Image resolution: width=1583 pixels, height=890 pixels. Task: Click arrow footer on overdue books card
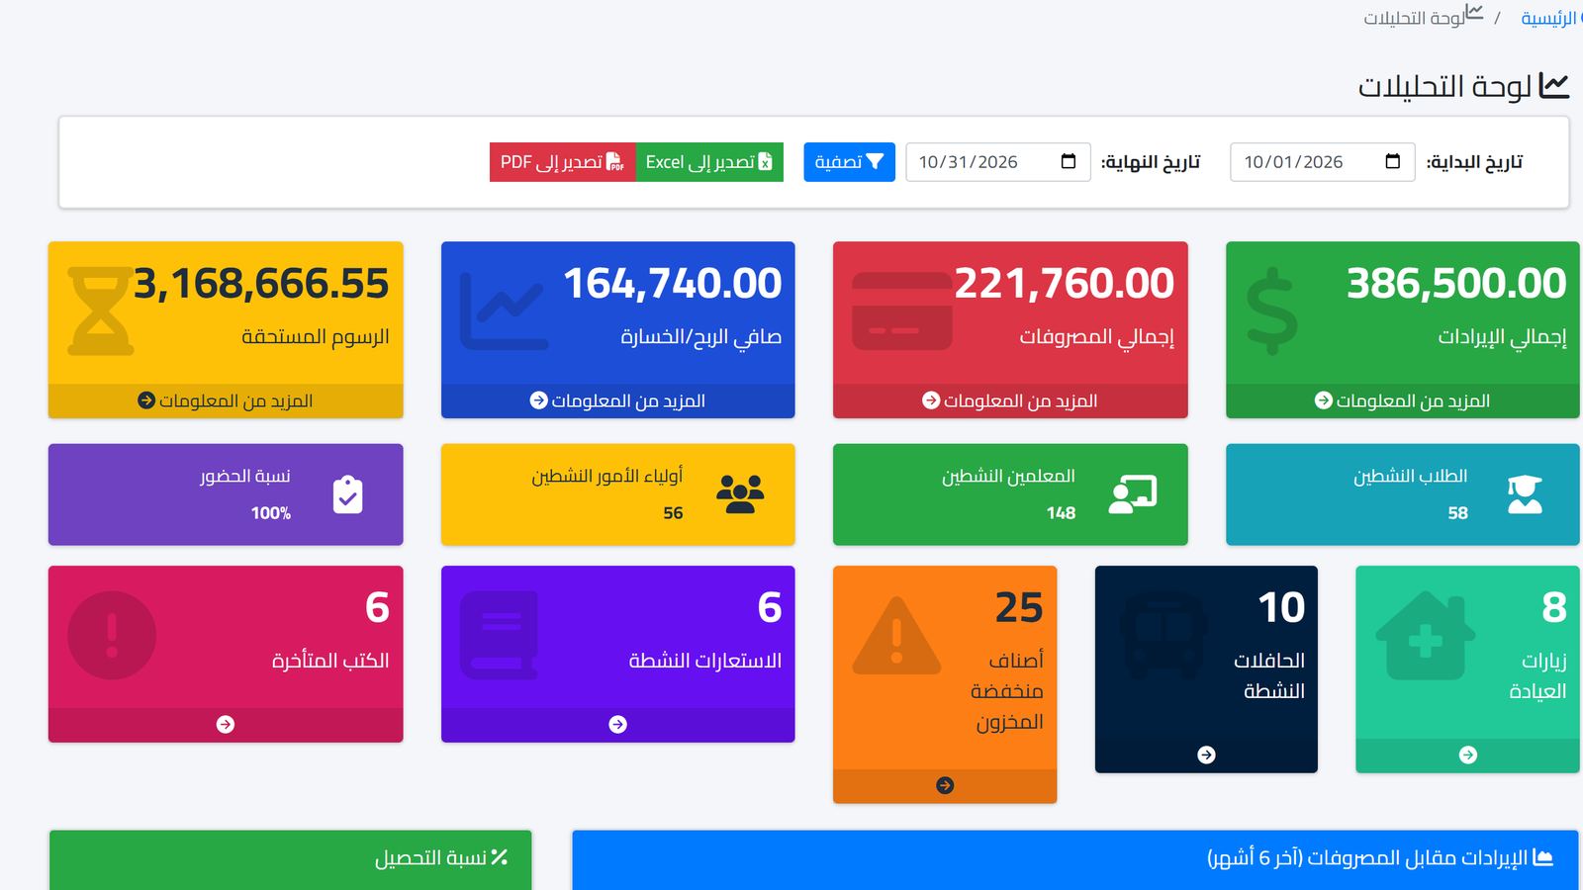(226, 725)
